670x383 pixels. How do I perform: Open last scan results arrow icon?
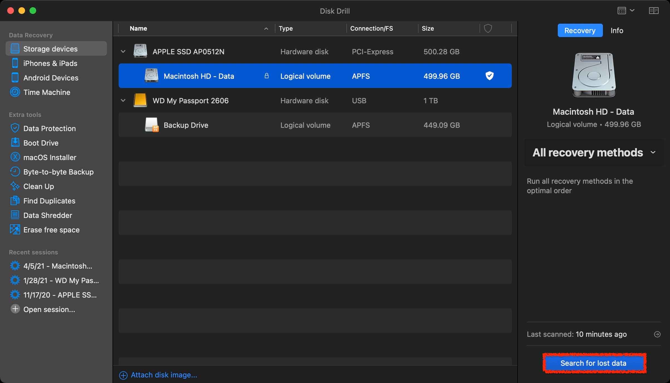[x=657, y=334]
